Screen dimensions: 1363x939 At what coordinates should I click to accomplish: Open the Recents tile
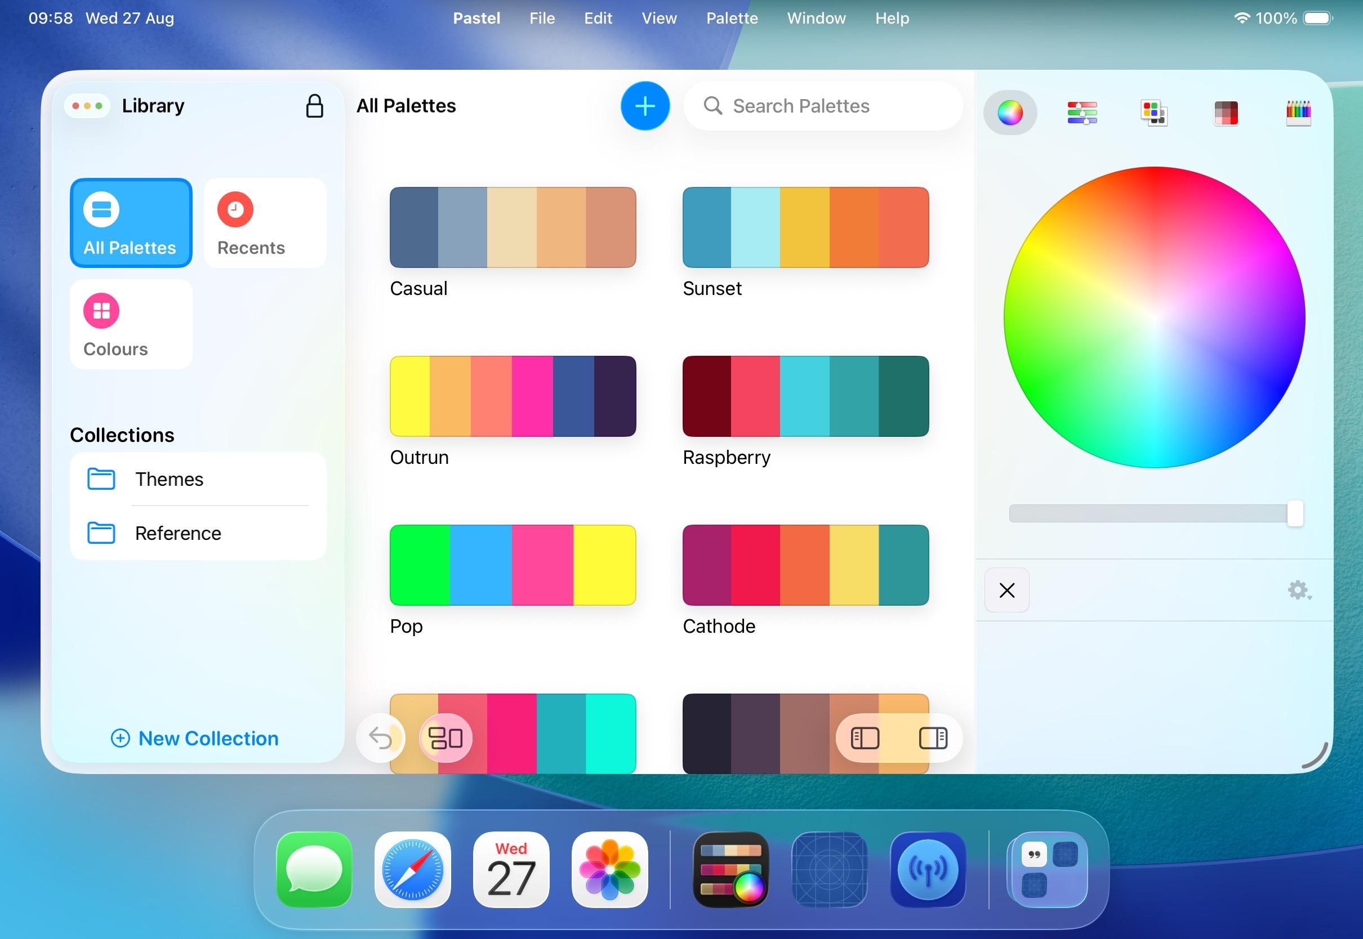(x=265, y=223)
